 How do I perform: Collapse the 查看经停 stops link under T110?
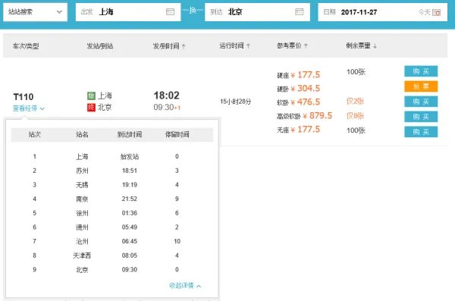pyautogui.click(x=29, y=108)
